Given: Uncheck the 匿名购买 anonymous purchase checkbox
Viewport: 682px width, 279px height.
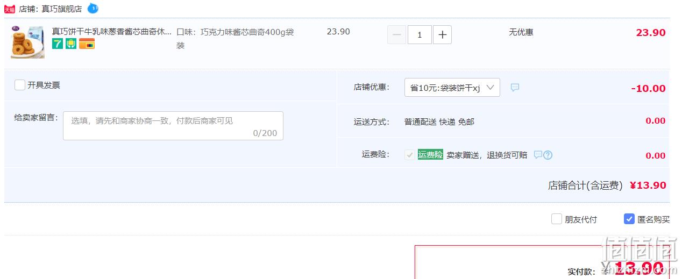Looking at the screenshot, I should pos(629,219).
